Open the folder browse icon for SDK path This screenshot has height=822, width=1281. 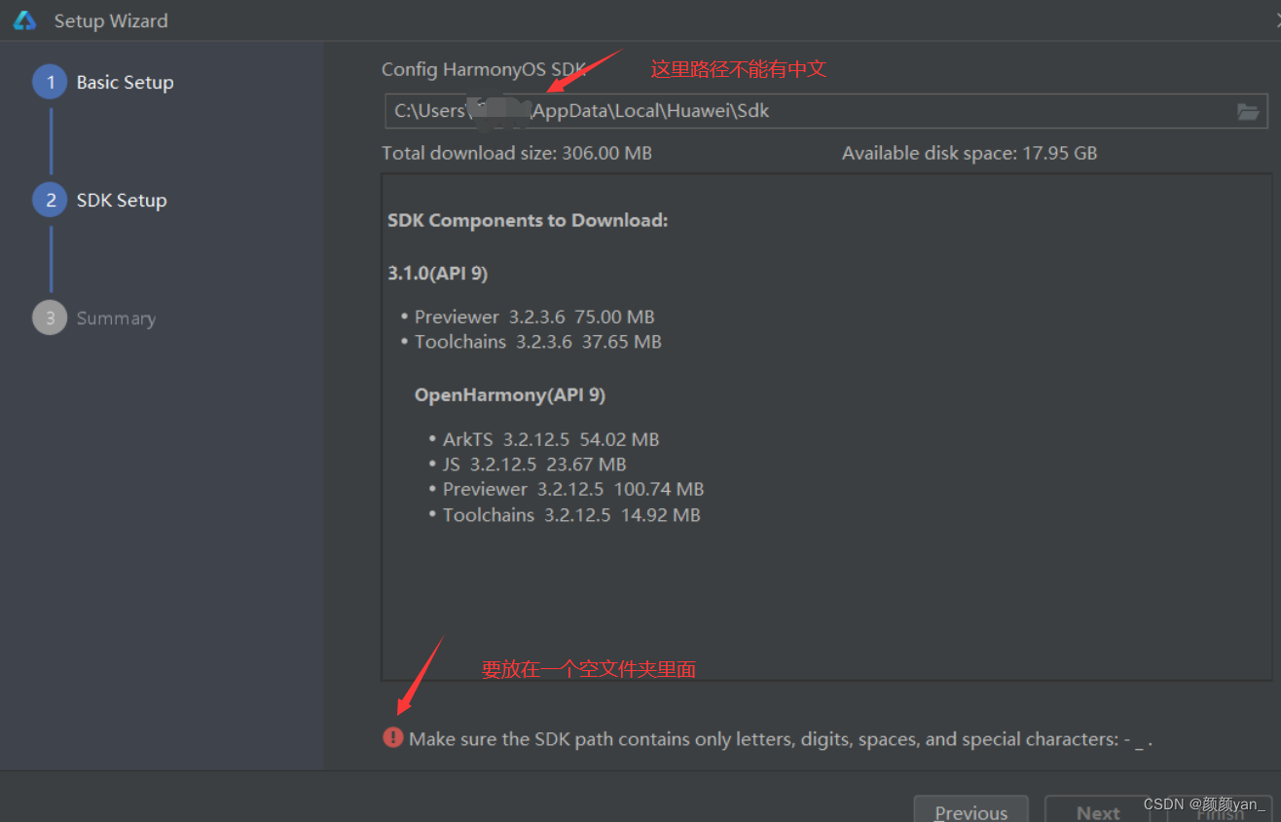coord(1248,111)
